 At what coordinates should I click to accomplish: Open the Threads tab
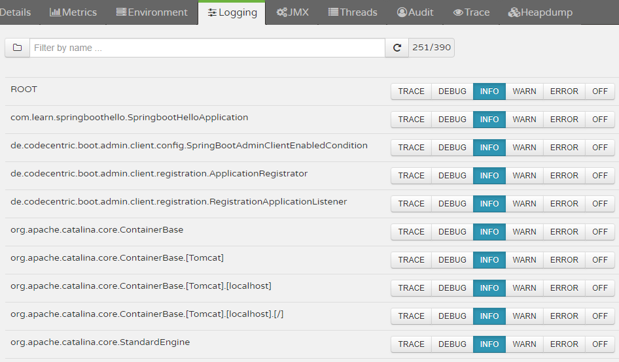[x=353, y=12]
